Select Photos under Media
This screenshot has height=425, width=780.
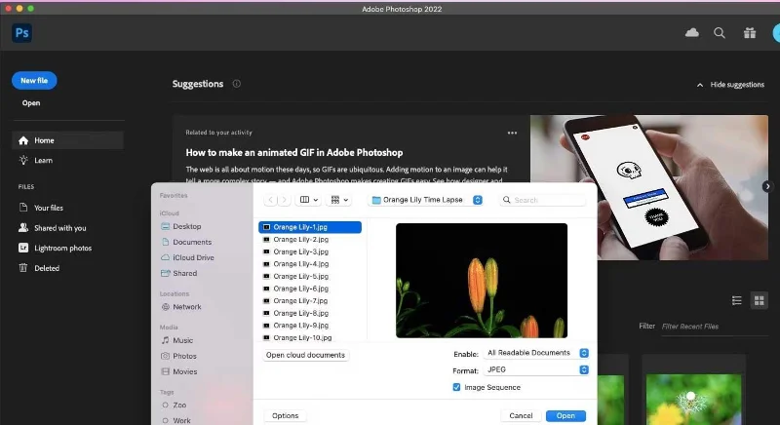pos(179,356)
